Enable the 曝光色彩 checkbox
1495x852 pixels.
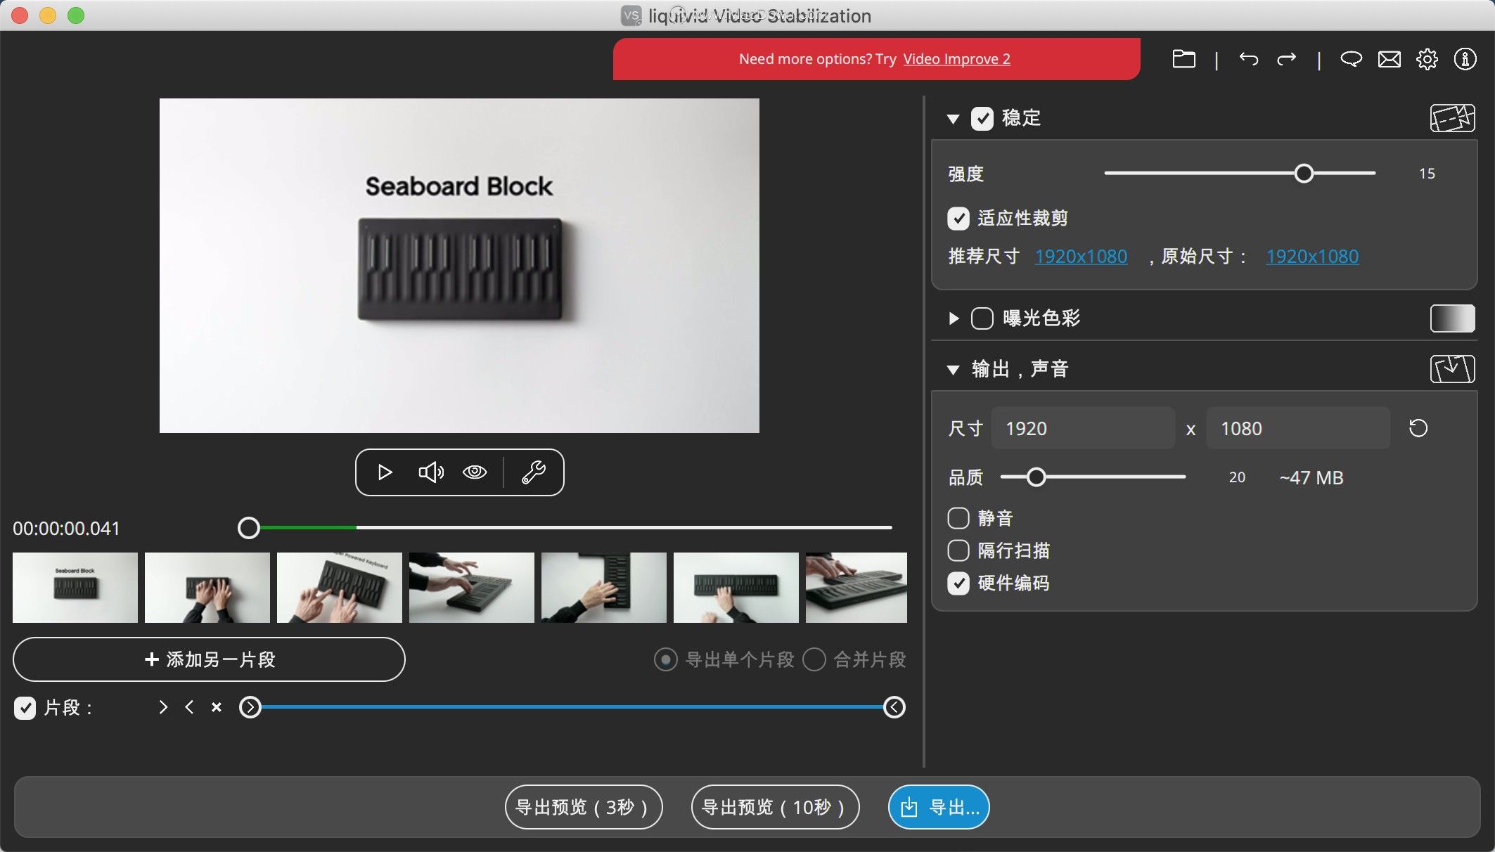pyautogui.click(x=982, y=318)
